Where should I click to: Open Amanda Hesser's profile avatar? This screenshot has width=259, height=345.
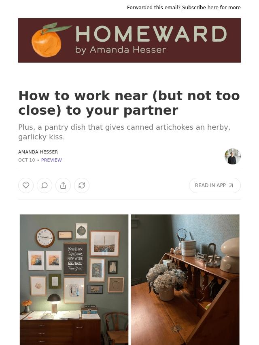pyautogui.click(x=233, y=156)
